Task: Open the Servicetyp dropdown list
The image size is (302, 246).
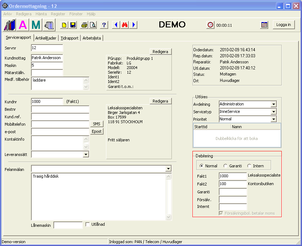Action: [x=273, y=112]
